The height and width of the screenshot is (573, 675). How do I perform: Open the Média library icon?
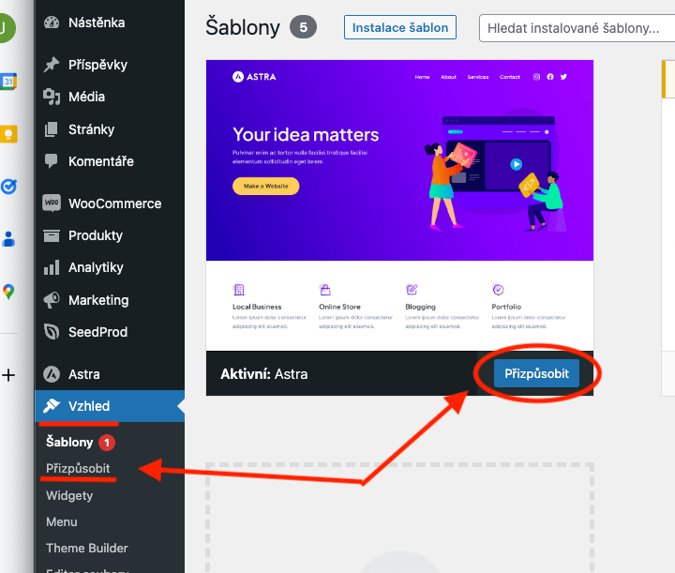[52, 97]
